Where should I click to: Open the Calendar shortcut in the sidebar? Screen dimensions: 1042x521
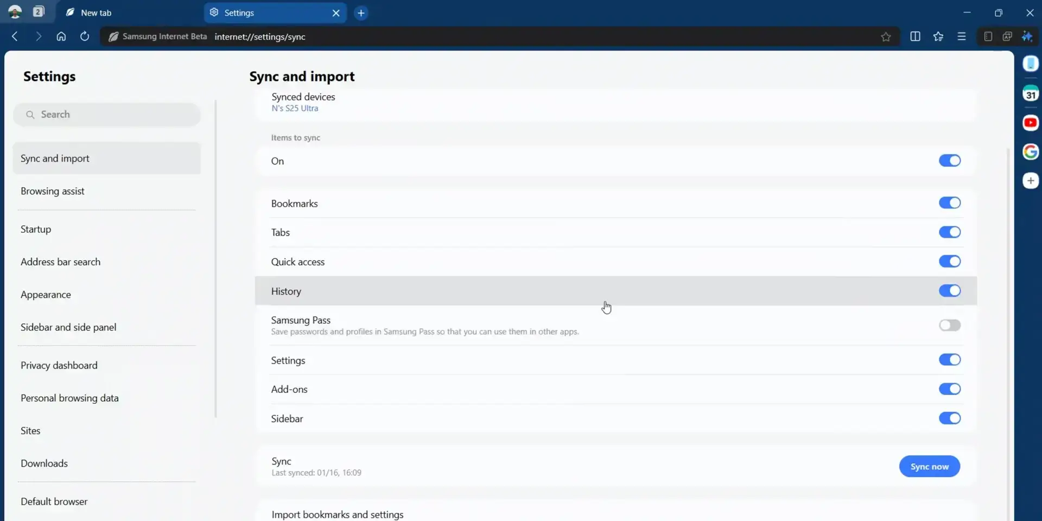point(1031,93)
